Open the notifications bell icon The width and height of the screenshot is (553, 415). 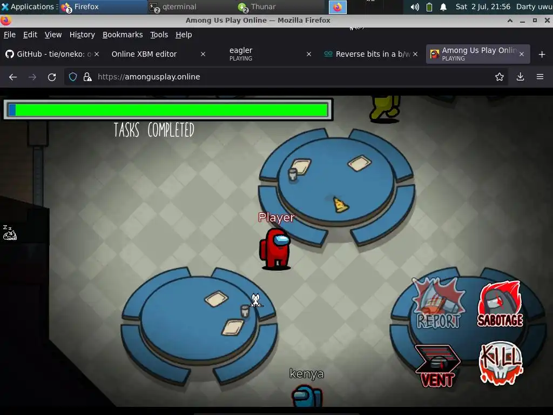[443, 7]
